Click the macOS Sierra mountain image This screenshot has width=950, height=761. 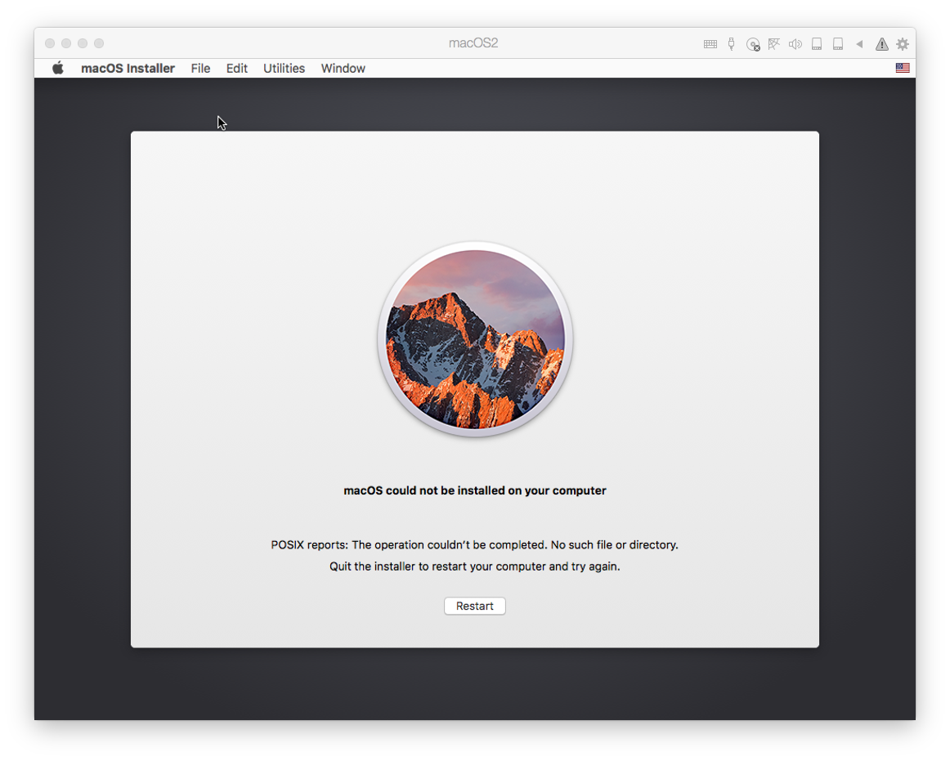(475, 339)
